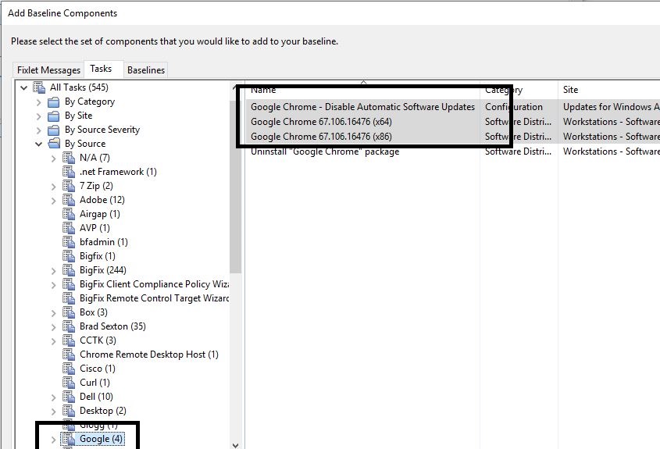Expand the By Site folder
Viewport: 660px width, 449px height.
(39, 116)
